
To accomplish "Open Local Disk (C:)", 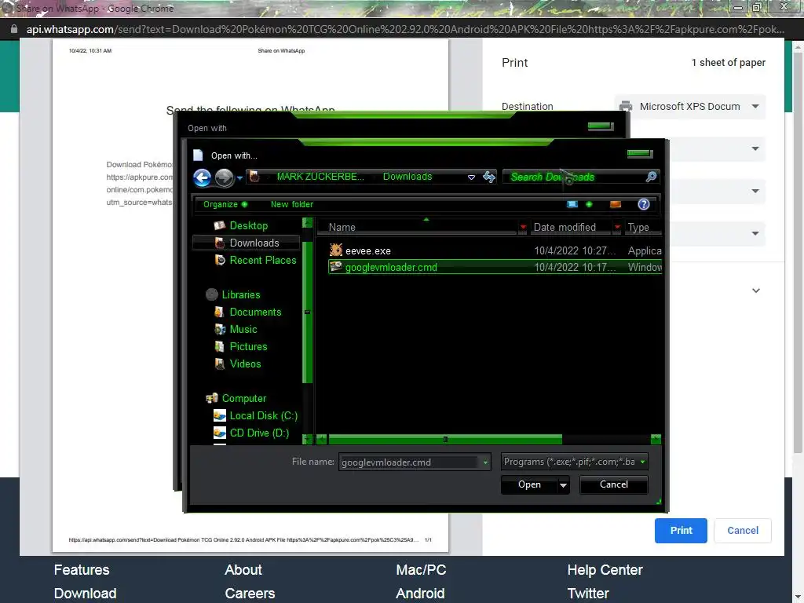I will click(x=263, y=415).
